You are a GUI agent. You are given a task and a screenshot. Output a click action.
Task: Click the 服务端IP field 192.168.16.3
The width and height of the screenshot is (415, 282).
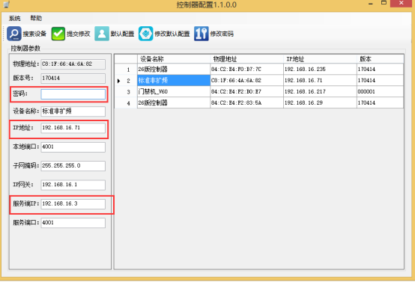(x=73, y=204)
